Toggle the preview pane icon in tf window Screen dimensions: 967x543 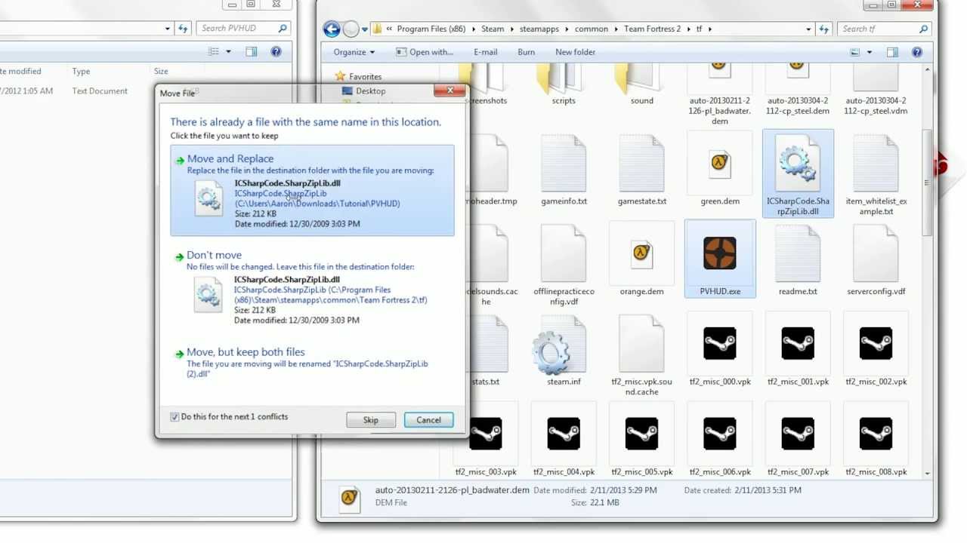point(892,52)
